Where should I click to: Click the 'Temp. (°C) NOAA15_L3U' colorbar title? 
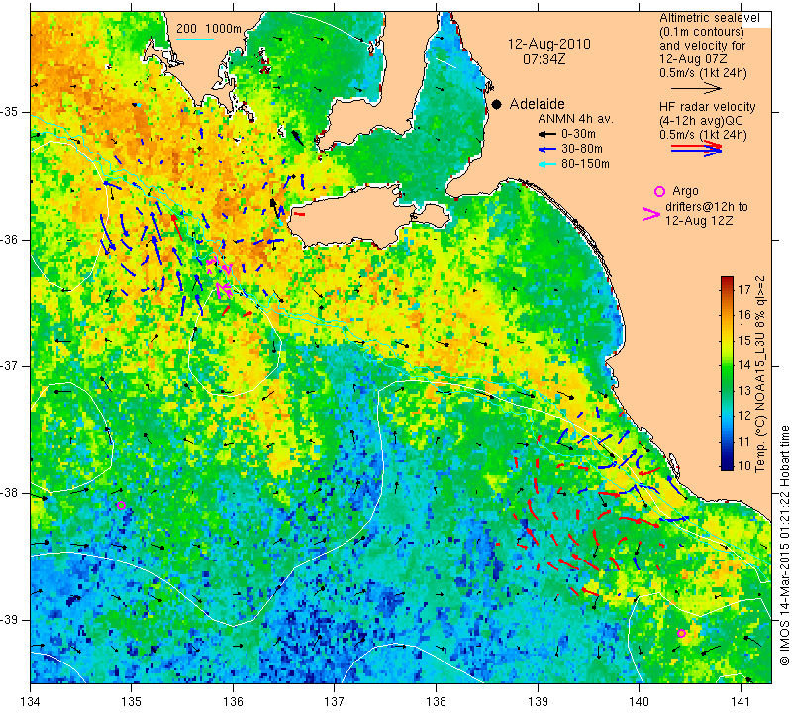click(x=760, y=401)
